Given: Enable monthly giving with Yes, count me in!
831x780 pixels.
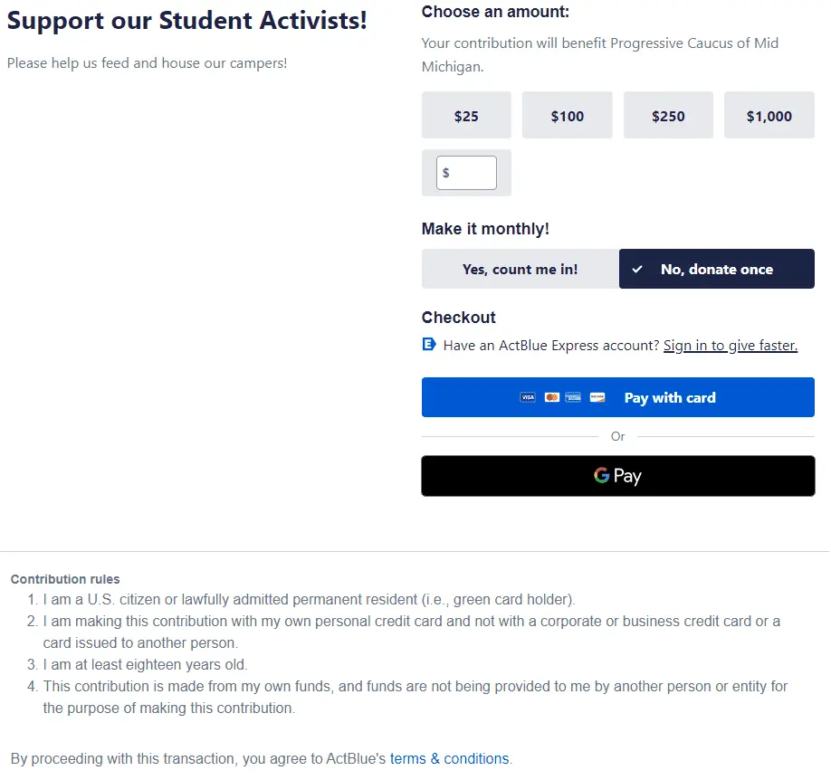Looking at the screenshot, I should click(520, 269).
